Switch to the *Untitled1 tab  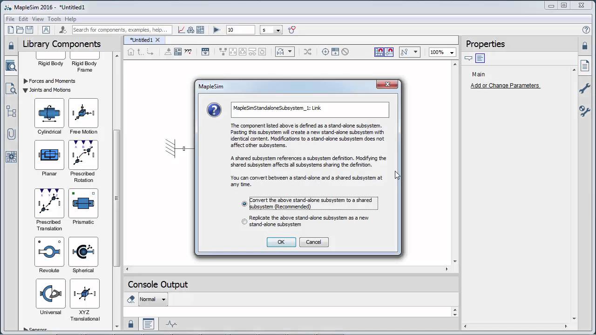[x=141, y=40]
